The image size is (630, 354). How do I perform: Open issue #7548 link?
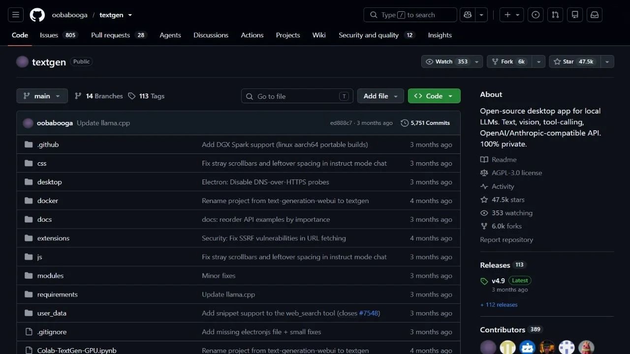368,313
